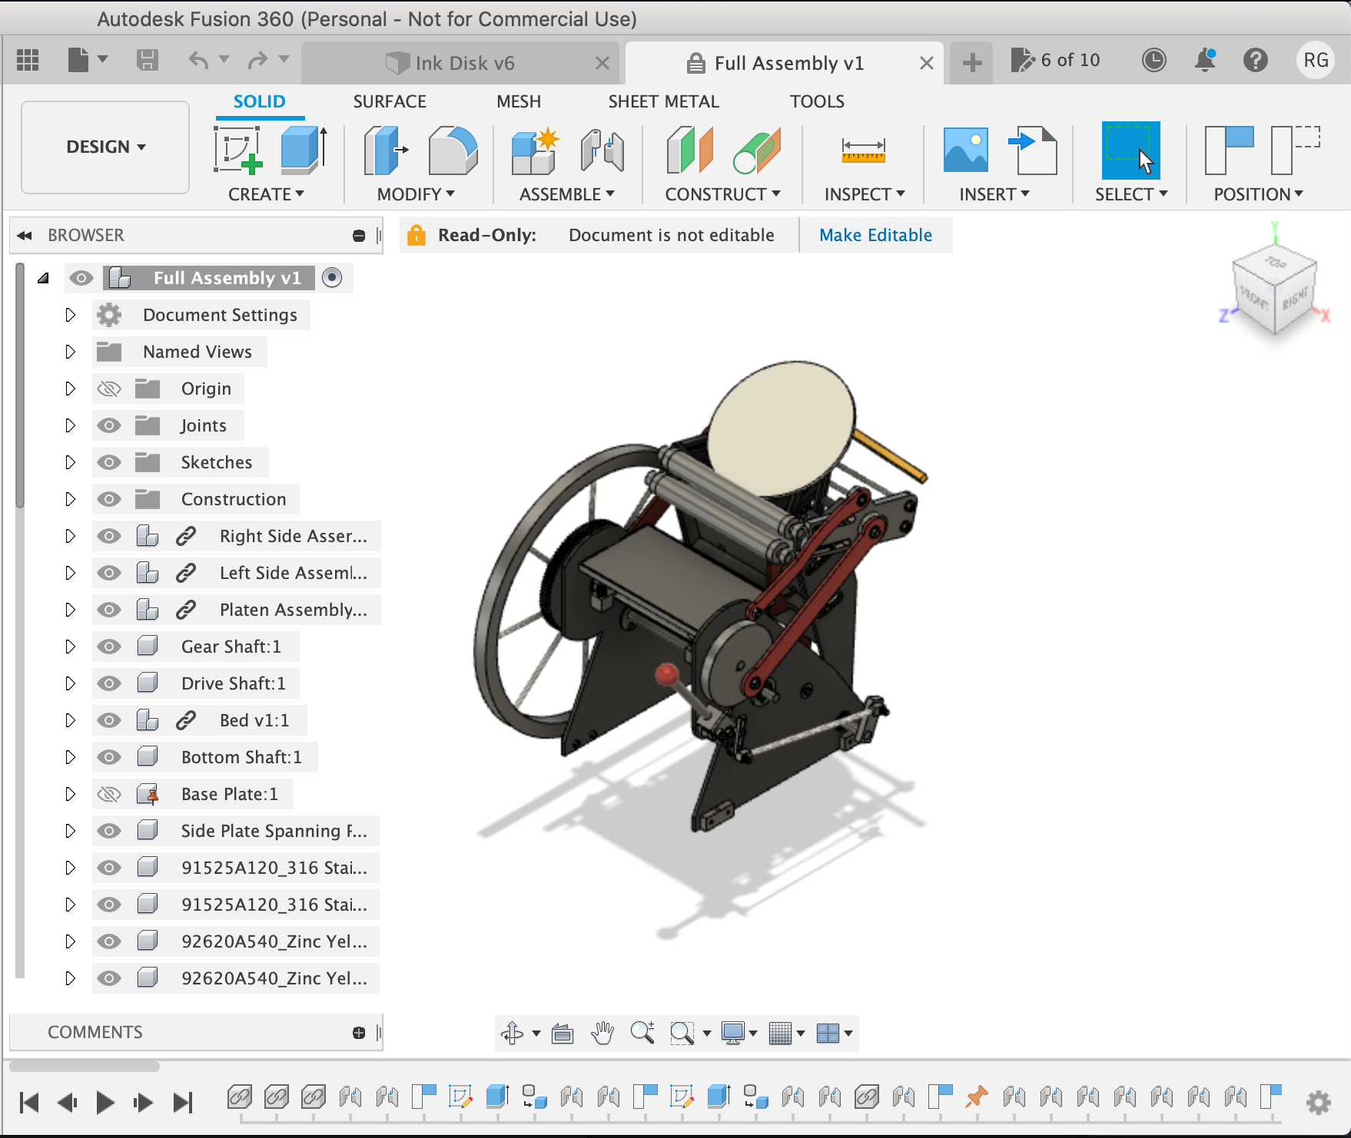Viewport: 1351px width, 1138px height.
Task: Switch to the MESH tab
Action: [x=519, y=101]
